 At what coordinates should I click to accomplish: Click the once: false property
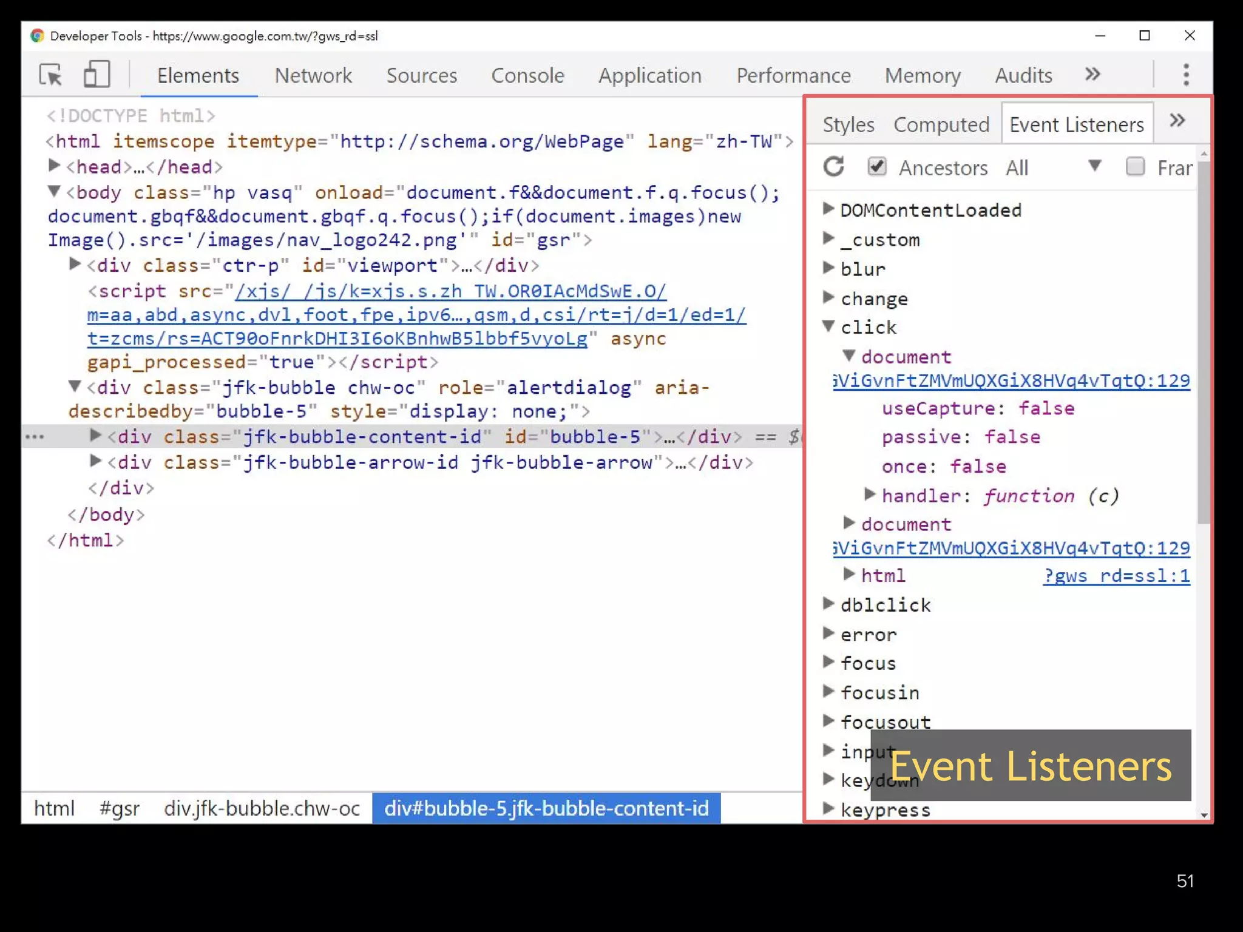click(944, 466)
